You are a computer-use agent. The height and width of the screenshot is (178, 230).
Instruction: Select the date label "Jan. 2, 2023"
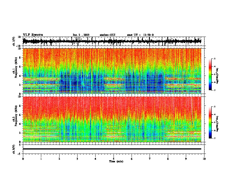[81, 35]
